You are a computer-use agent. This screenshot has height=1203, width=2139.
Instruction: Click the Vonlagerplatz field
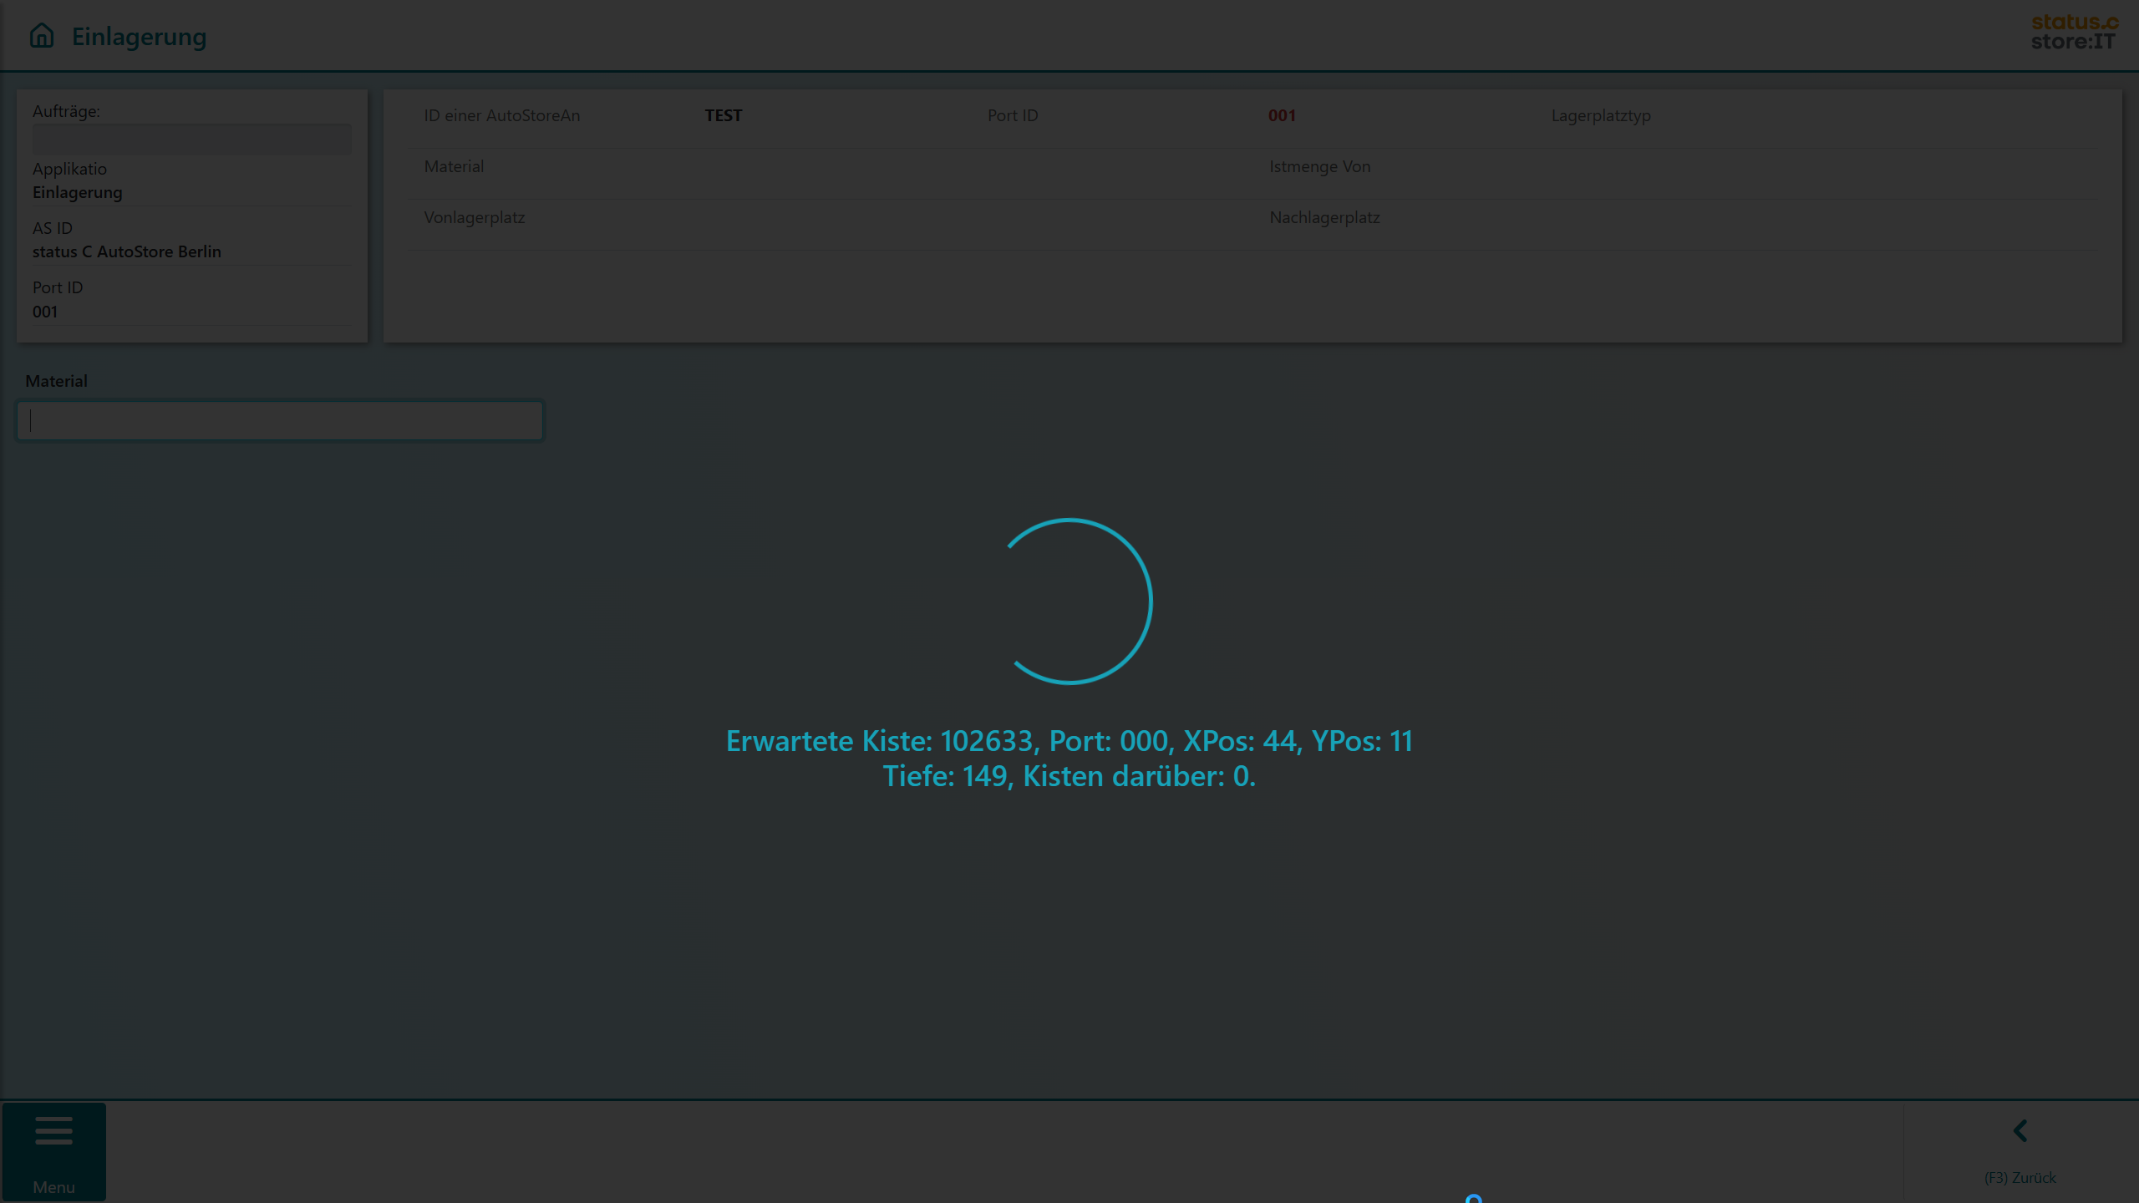coord(474,218)
